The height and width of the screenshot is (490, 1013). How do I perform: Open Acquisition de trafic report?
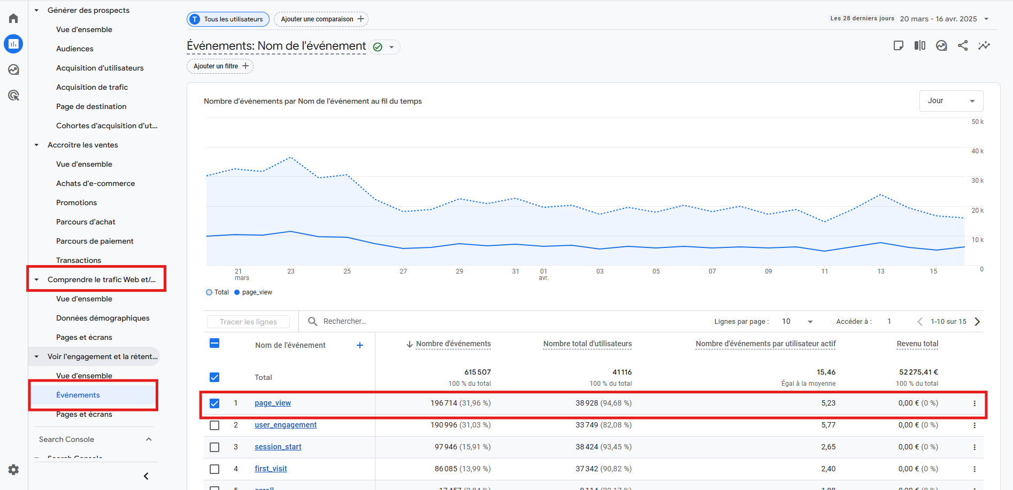(x=92, y=87)
